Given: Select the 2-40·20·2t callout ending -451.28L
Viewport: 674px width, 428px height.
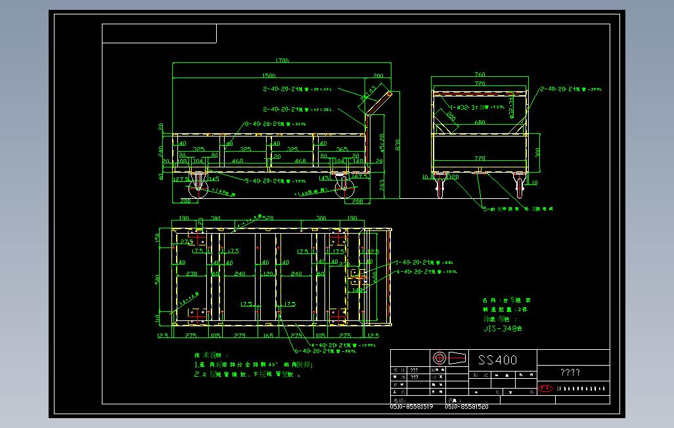Looking at the screenshot, I should pos(298,110).
